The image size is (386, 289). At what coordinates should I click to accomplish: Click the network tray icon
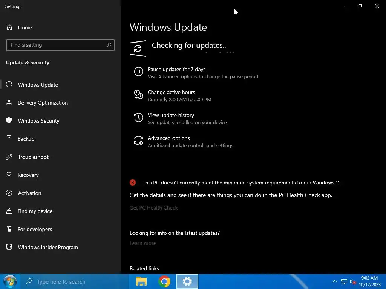coord(344,282)
